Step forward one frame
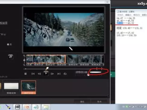Image resolution: width=147 pixels, height=110 pixels. point(52,74)
